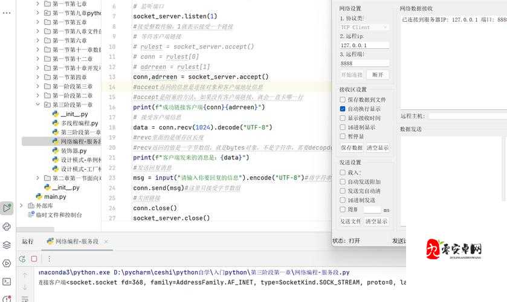Click the remote IP field 127.0.0.1
The width and height of the screenshot is (507, 302).
tap(364, 45)
